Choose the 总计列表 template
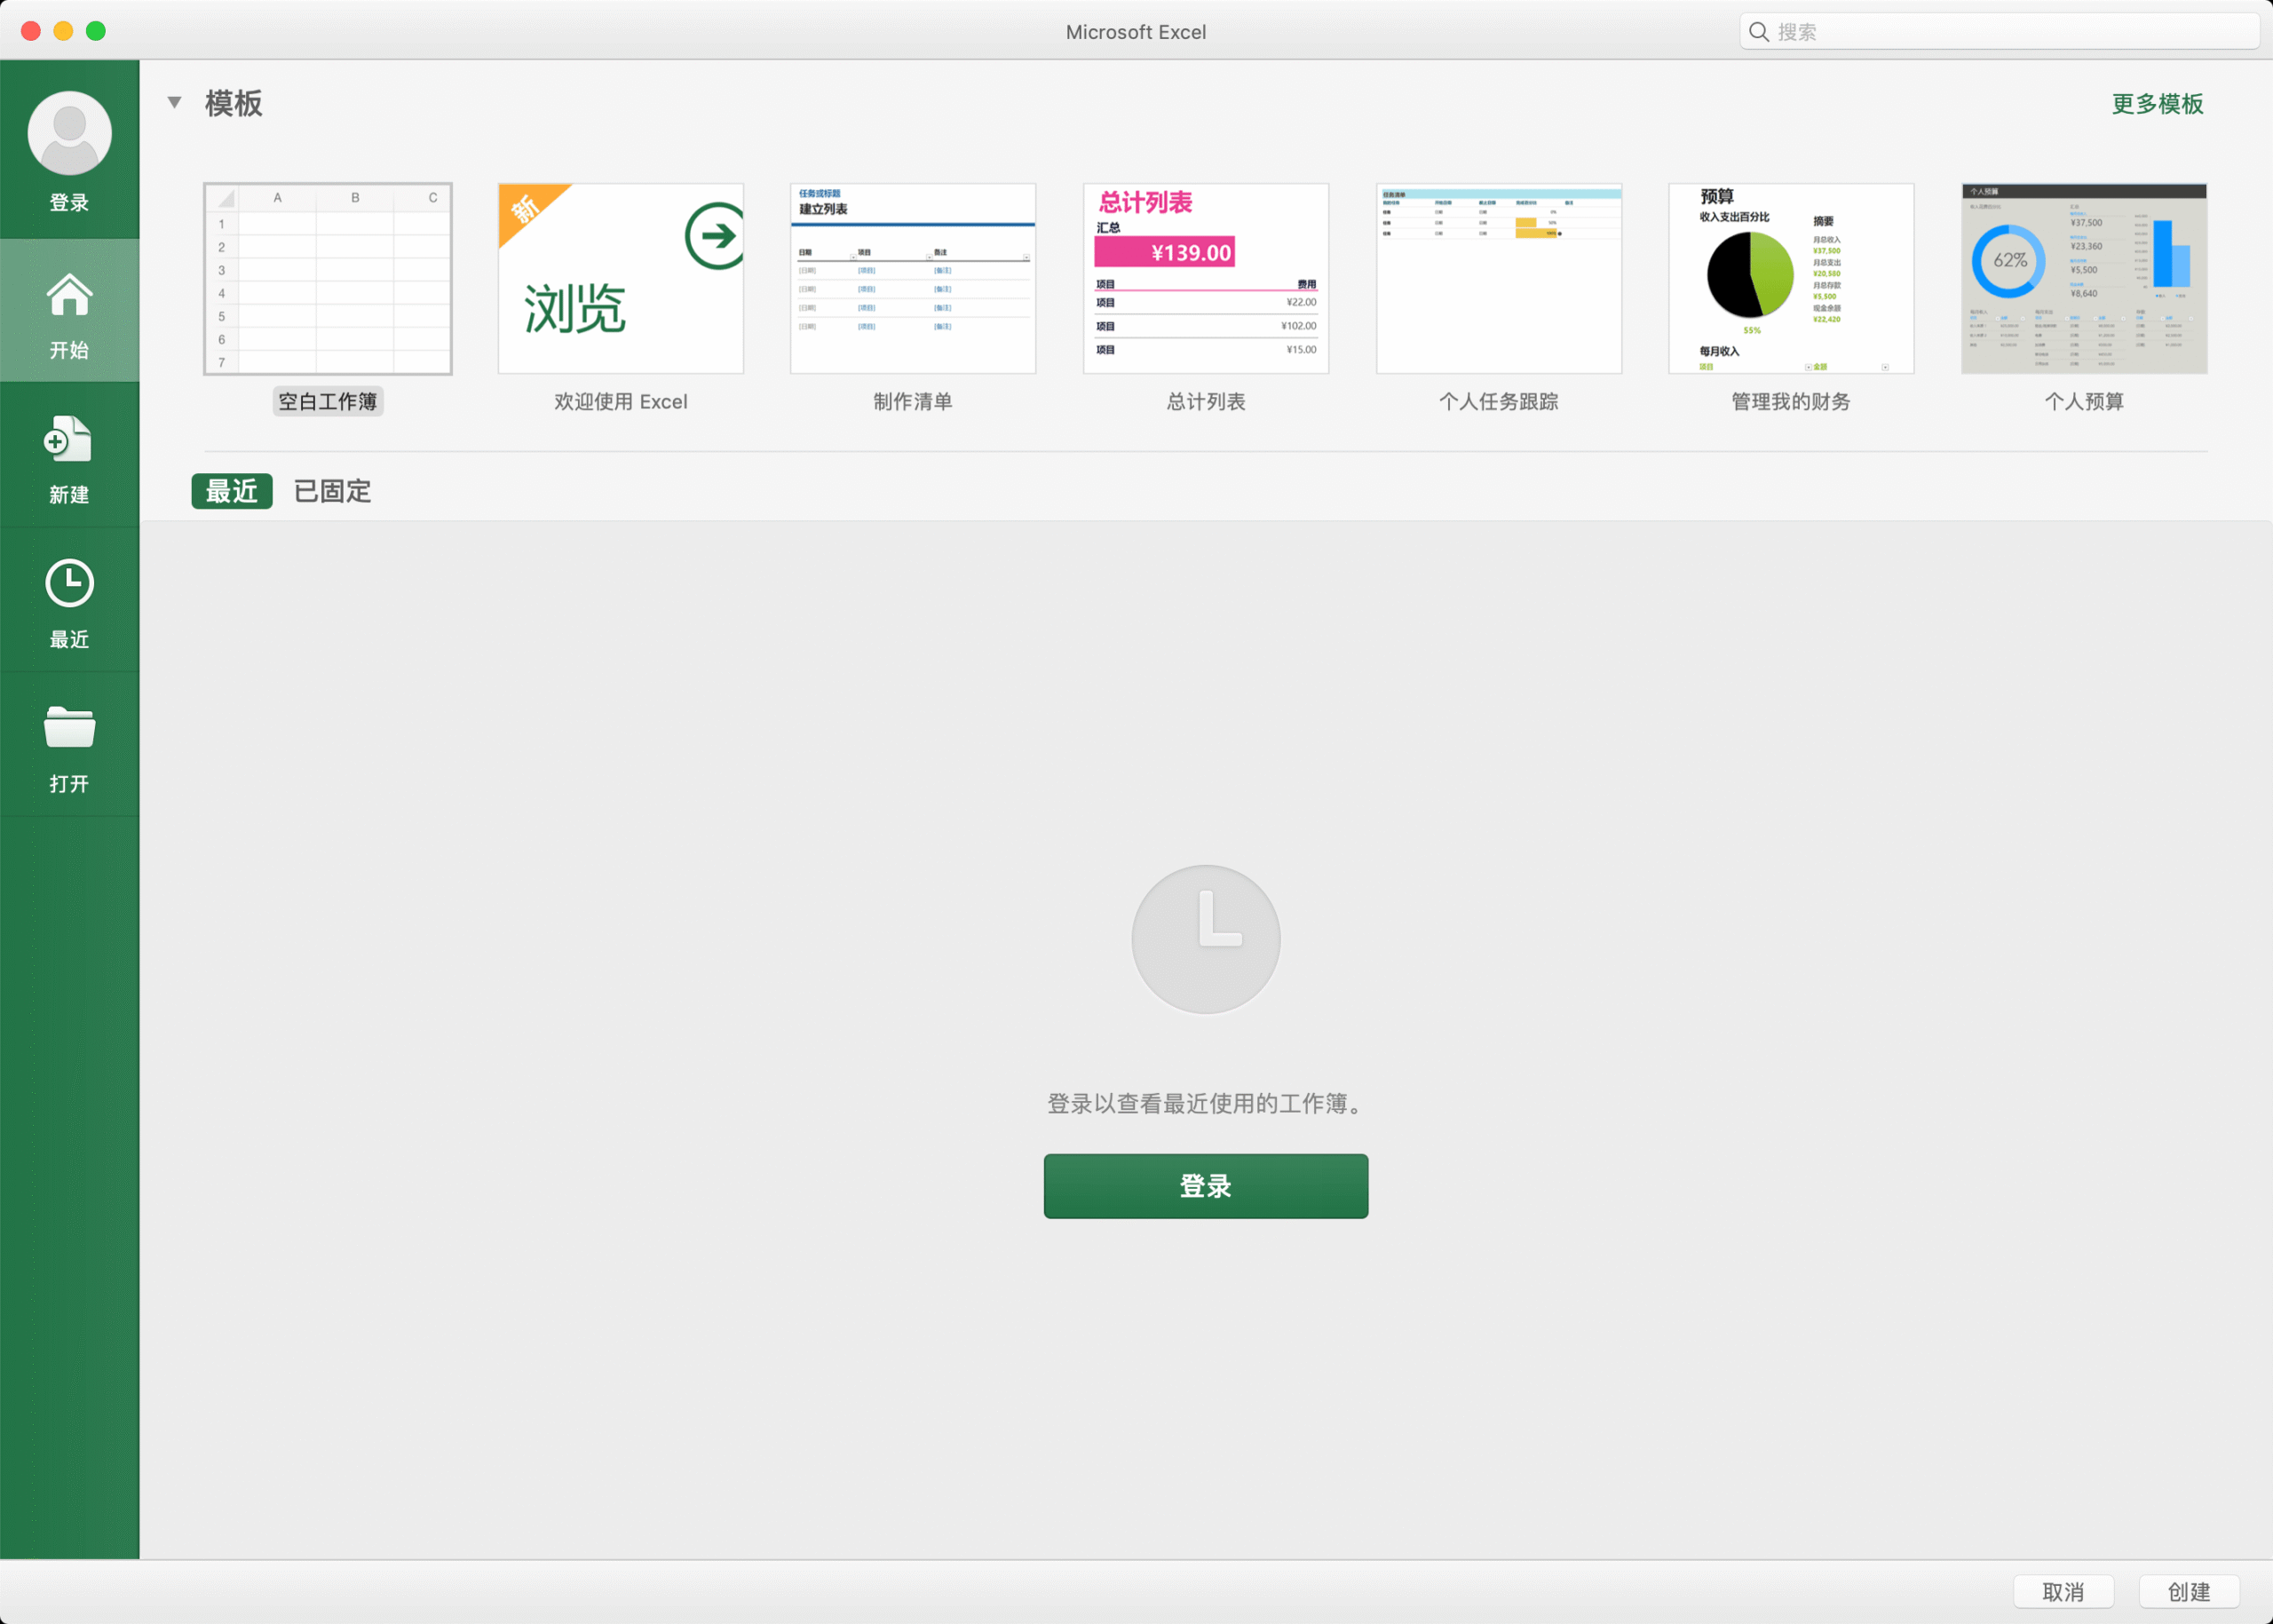The height and width of the screenshot is (1624, 2273). click(x=1205, y=278)
